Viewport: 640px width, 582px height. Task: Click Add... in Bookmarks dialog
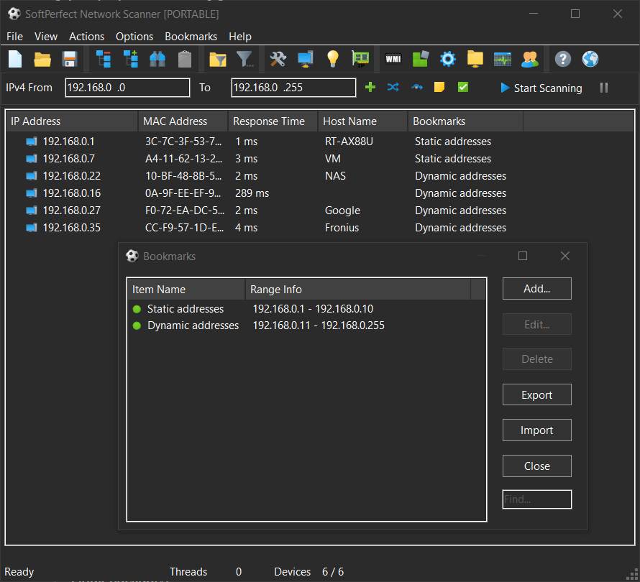[x=536, y=289]
